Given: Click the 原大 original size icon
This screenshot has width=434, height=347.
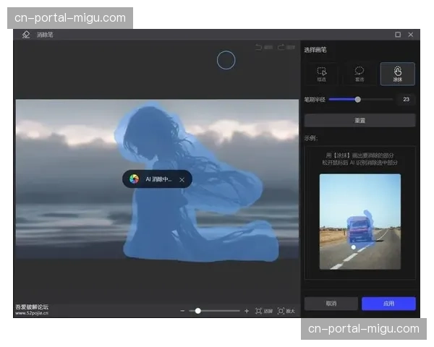Looking at the screenshot, I should coord(281,311).
